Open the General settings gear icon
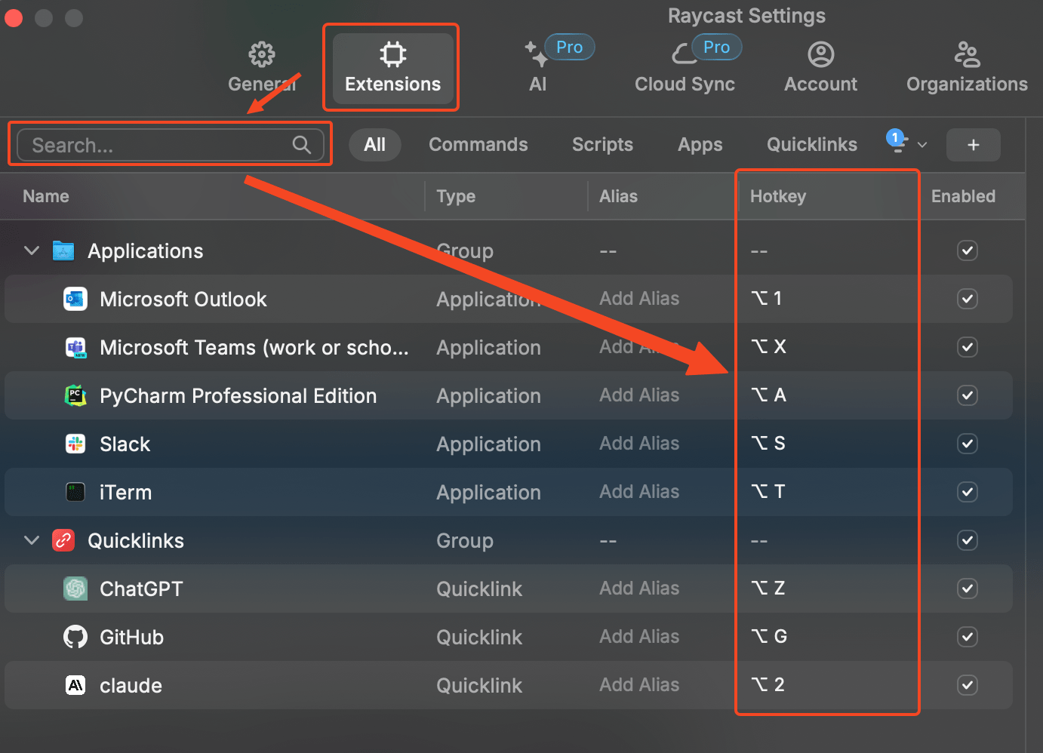 tap(262, 54)
